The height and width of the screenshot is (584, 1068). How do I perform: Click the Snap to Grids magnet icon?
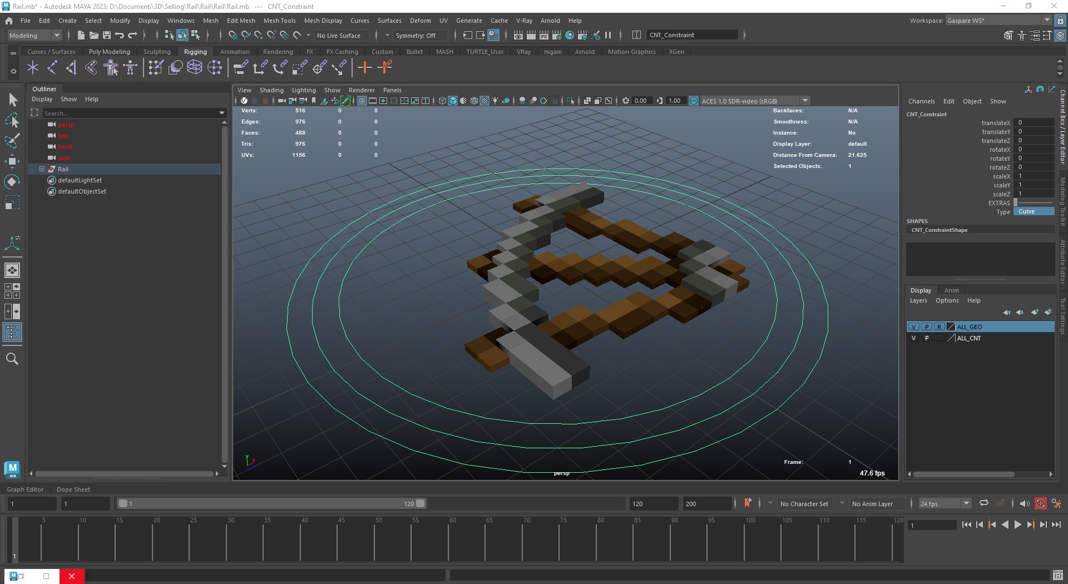point(233,35)
